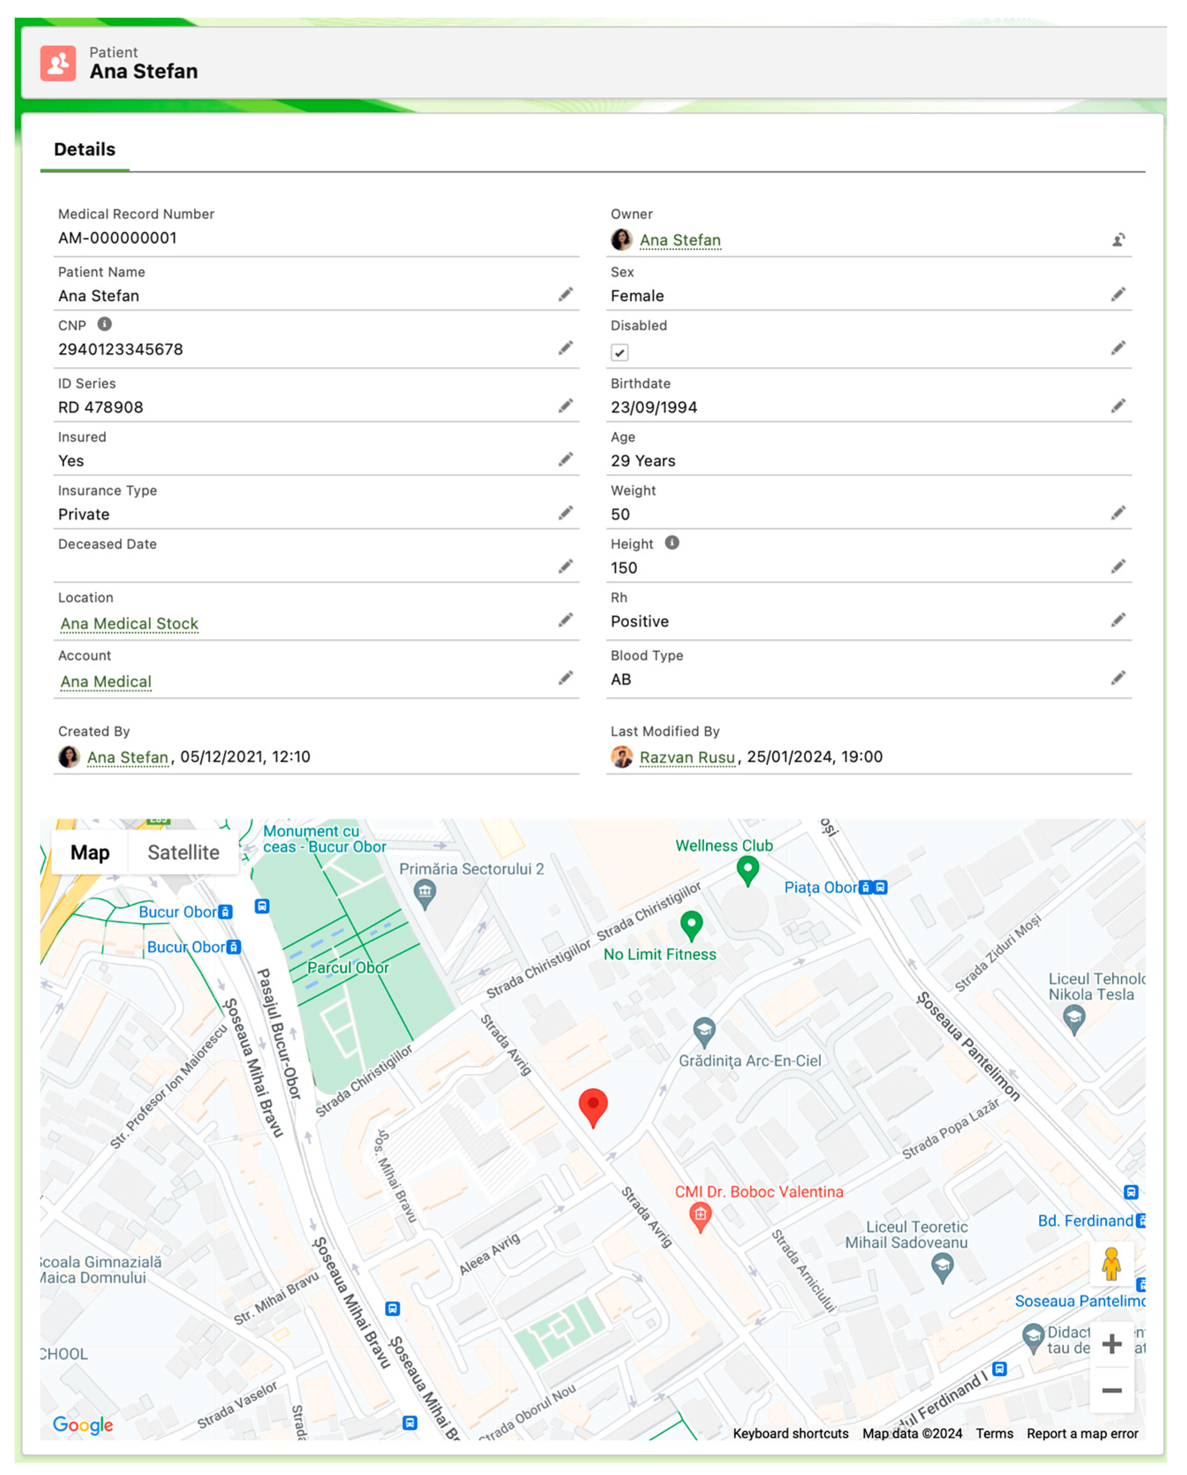This screenshot has height=1475, width=1187.
Task: Open the Ana Medical account link
Action: pos(106,681)
